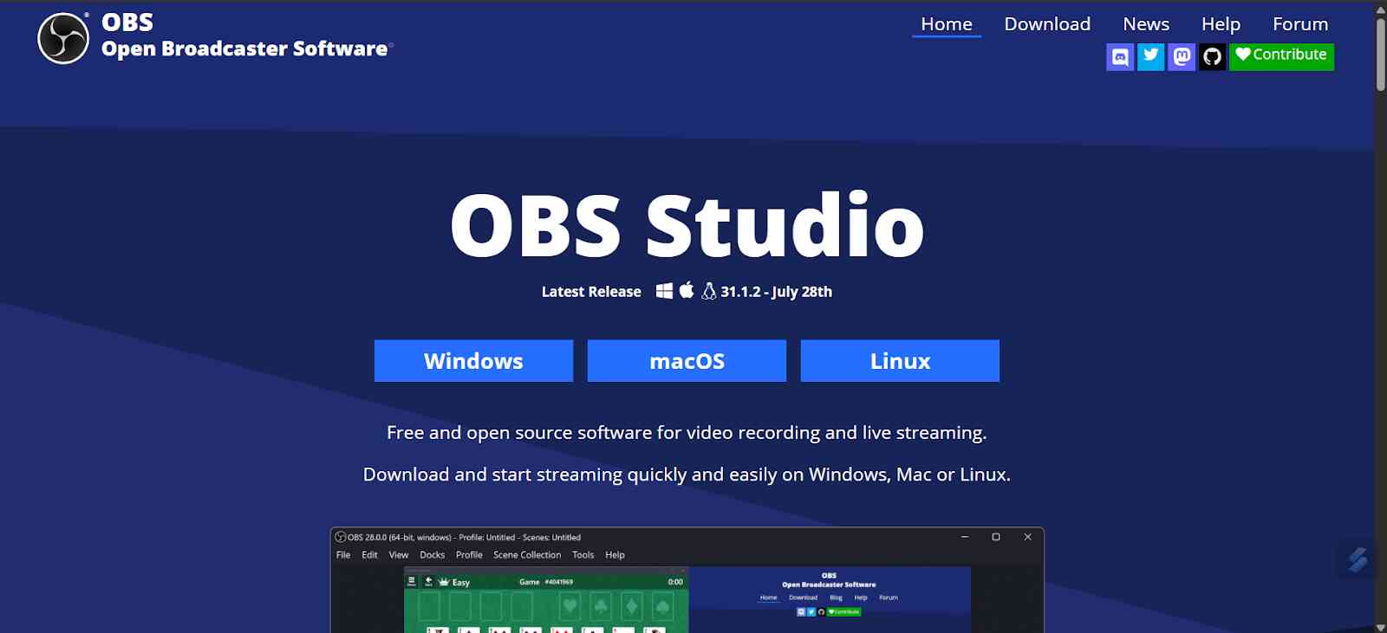Open the Help page in navigation

[1221, 24]
